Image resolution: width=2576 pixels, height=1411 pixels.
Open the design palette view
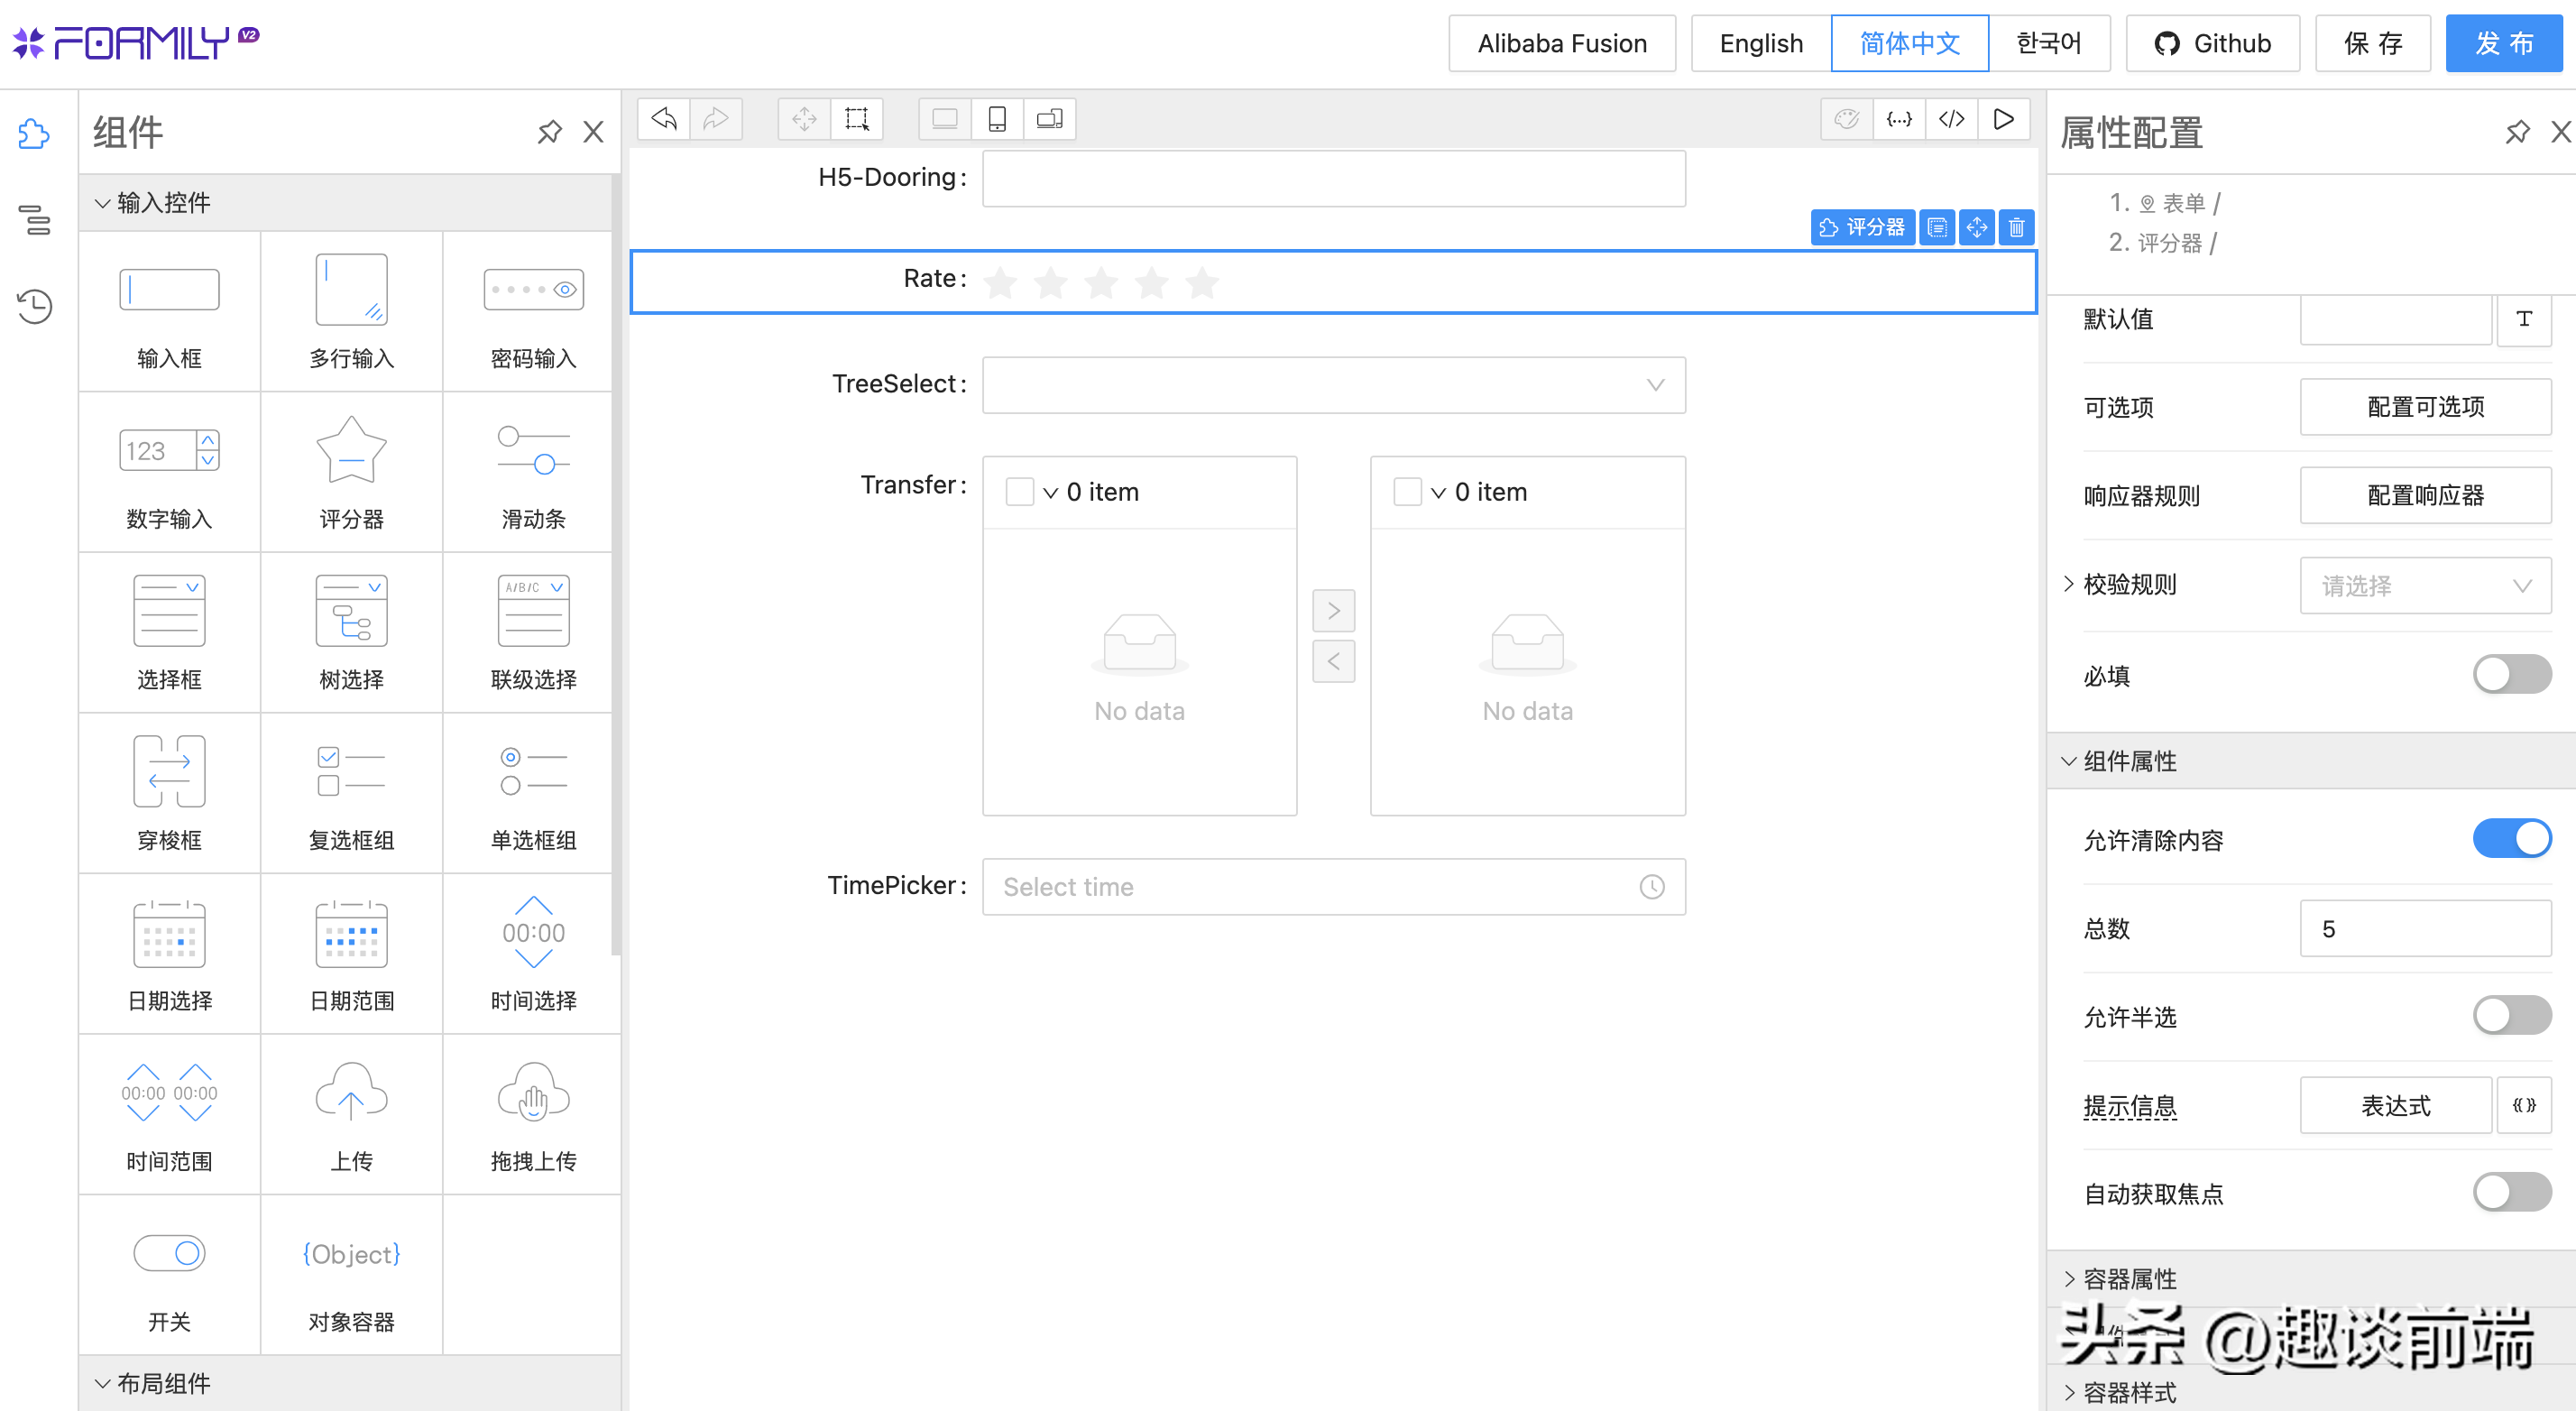click(1847, 119)
